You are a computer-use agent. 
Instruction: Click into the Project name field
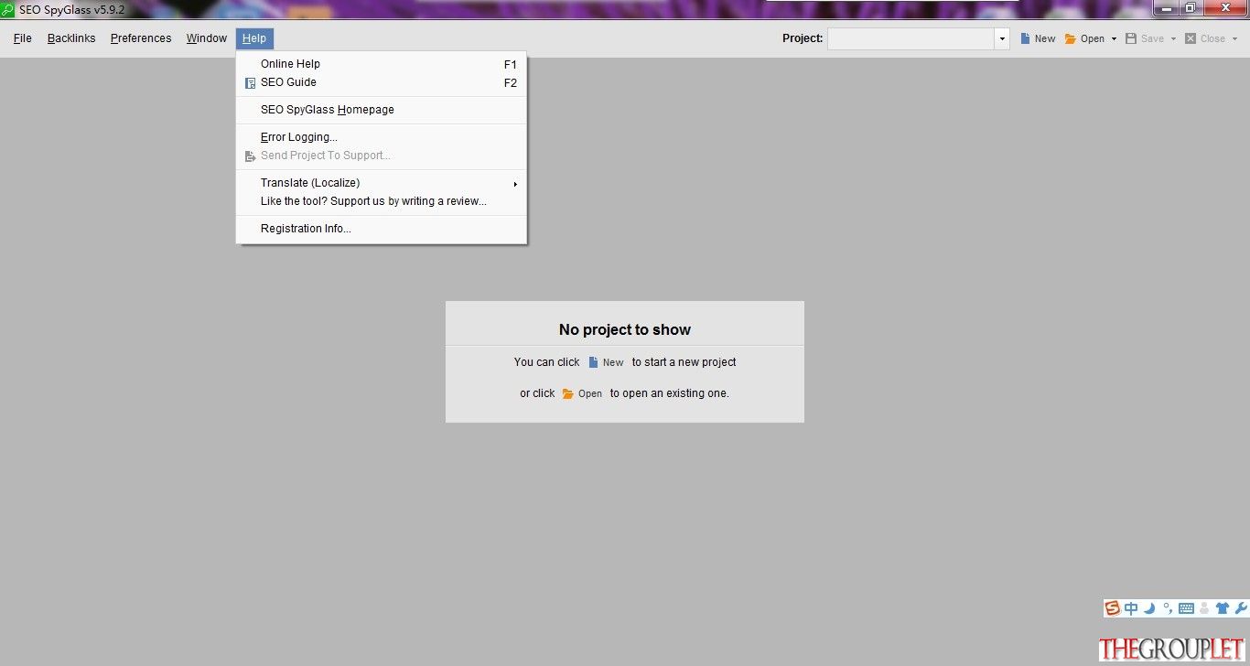[911, 38]
